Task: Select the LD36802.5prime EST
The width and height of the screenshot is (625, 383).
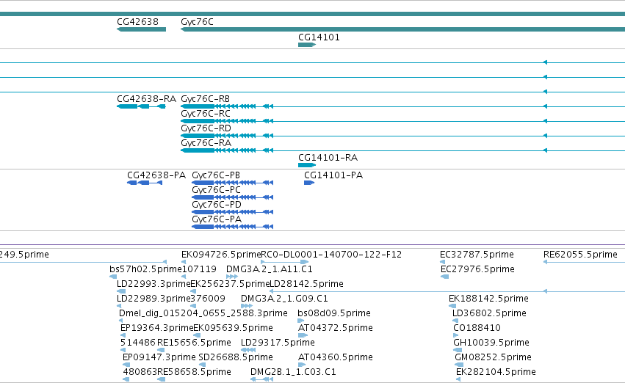Action: click(x=455, y=321)
